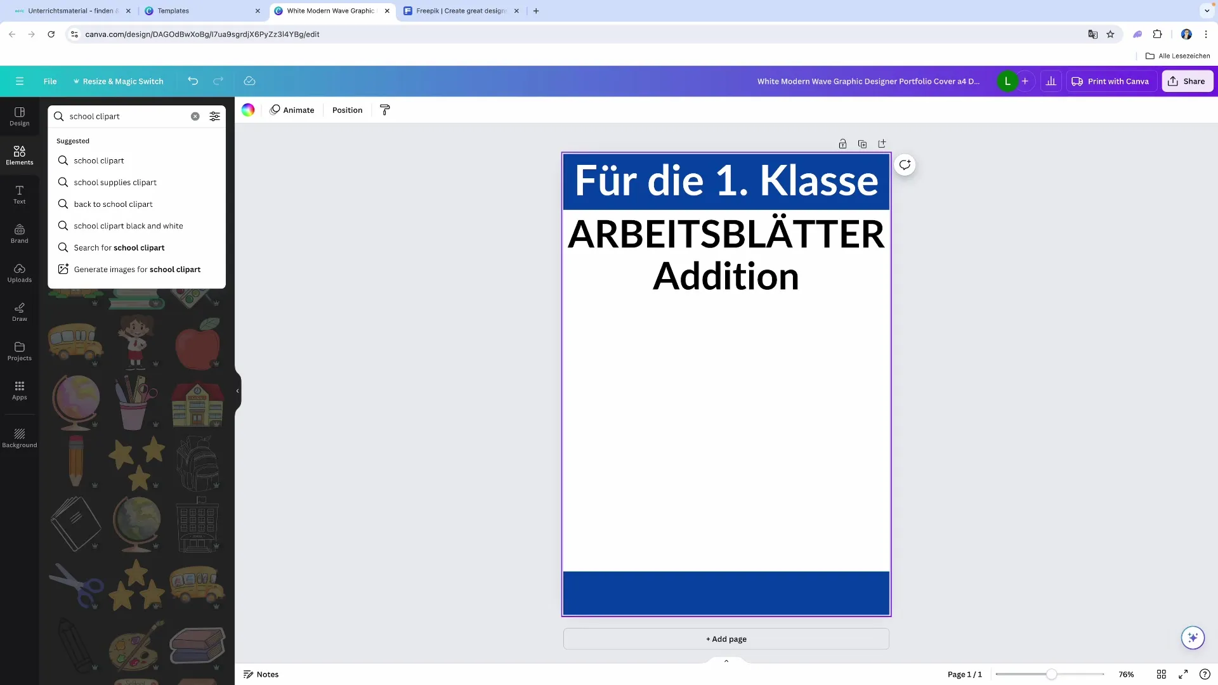Click the copy style paint roller icon
Image resolution: width=1218 pixels, height=685 pixels.
pos(384,110)
